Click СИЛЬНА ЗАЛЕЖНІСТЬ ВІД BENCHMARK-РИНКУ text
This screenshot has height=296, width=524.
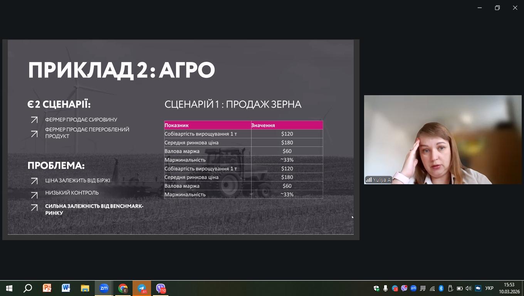coord(94,209)
